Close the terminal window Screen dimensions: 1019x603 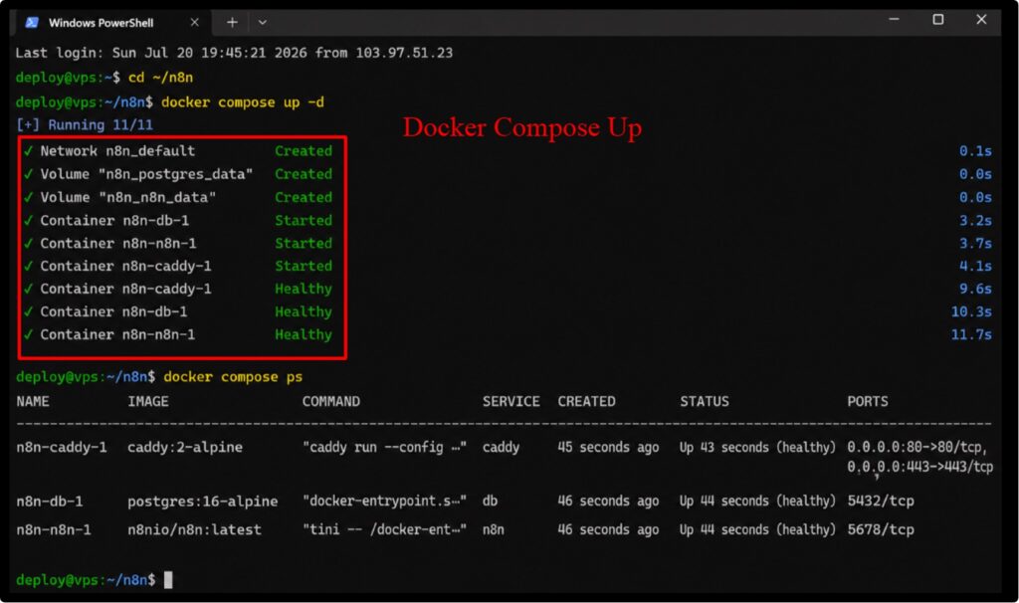click(981, 20)
